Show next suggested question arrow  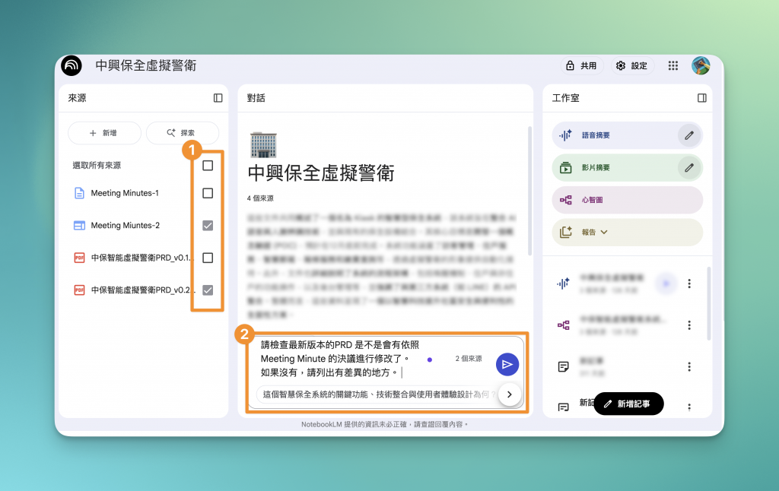509,394
